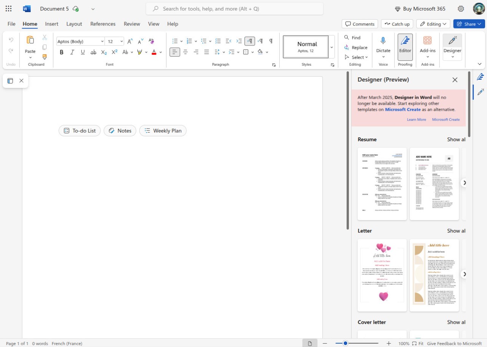The image size is (487, 347).
Task: Click the Format Painter icon
Action: click(x=45, y=57)
